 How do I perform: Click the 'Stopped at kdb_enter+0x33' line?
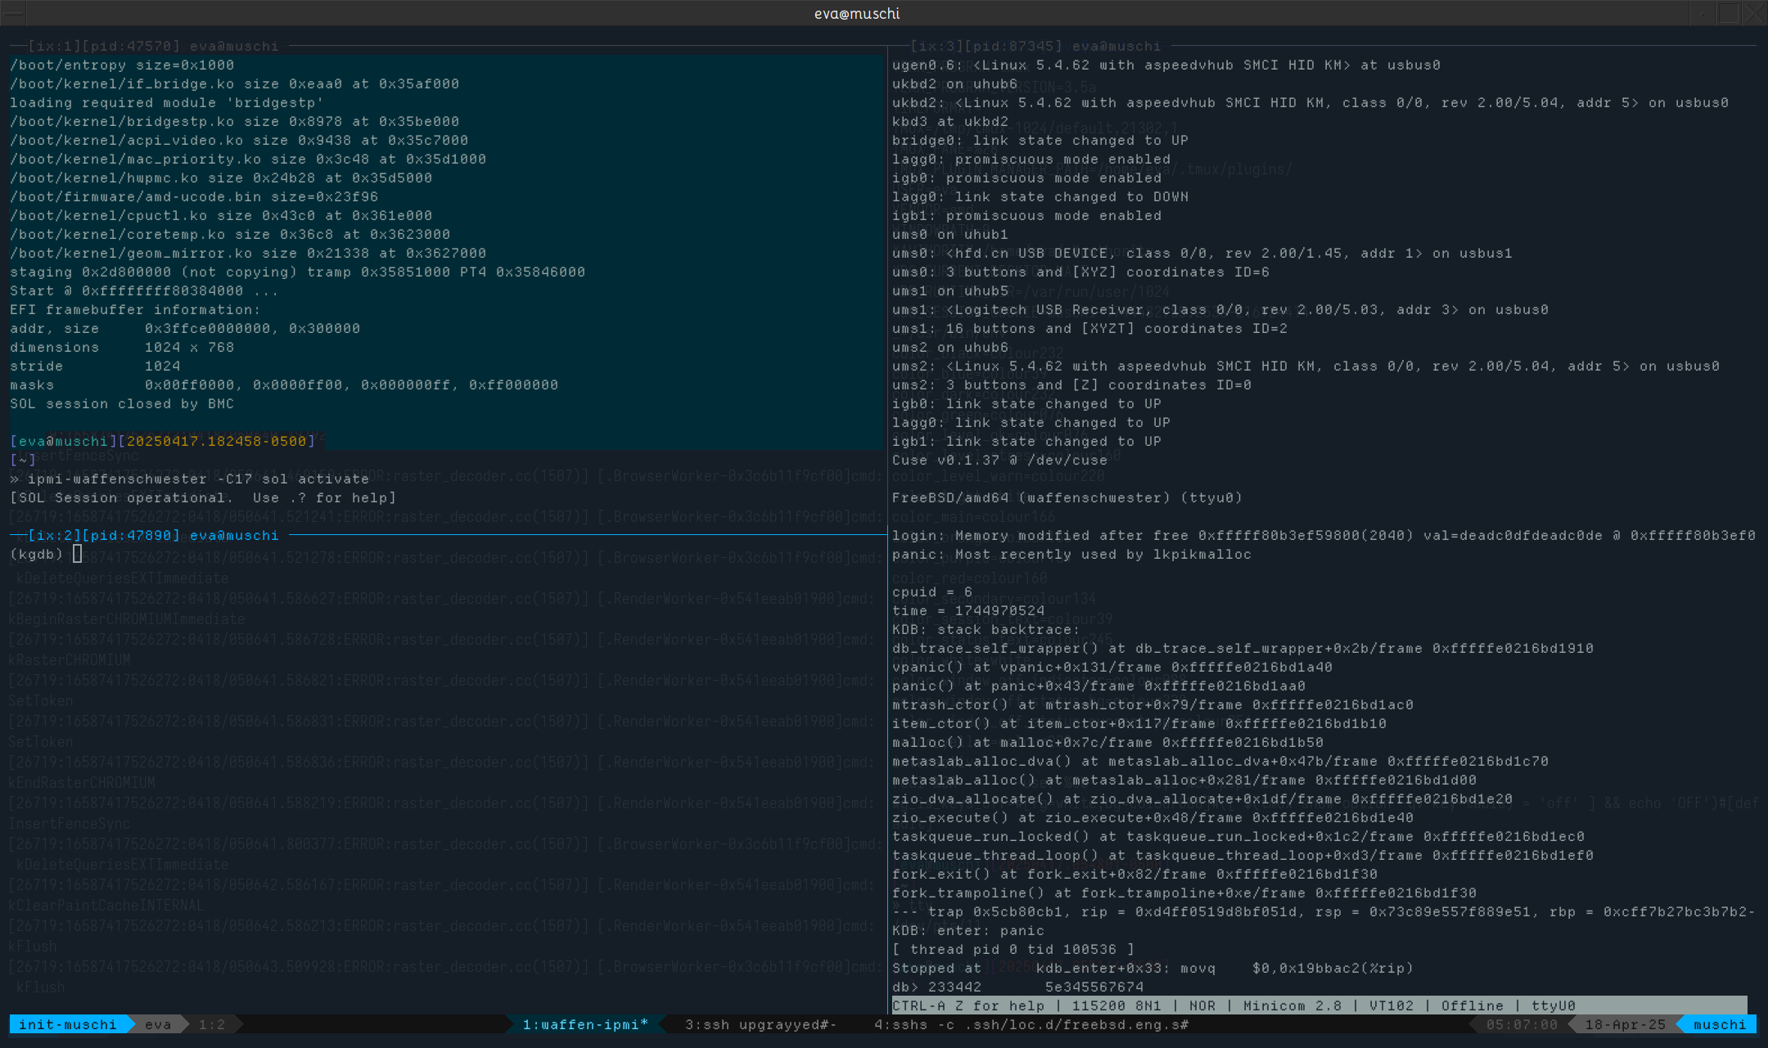point(1152,968)
